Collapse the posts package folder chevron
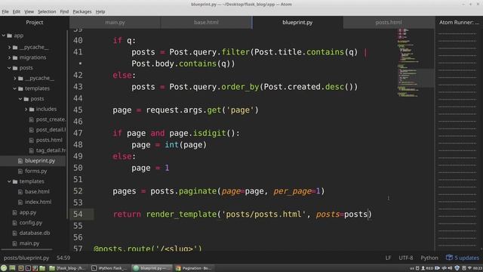Viewport: 483px width, 272px height. coord(9,68)
